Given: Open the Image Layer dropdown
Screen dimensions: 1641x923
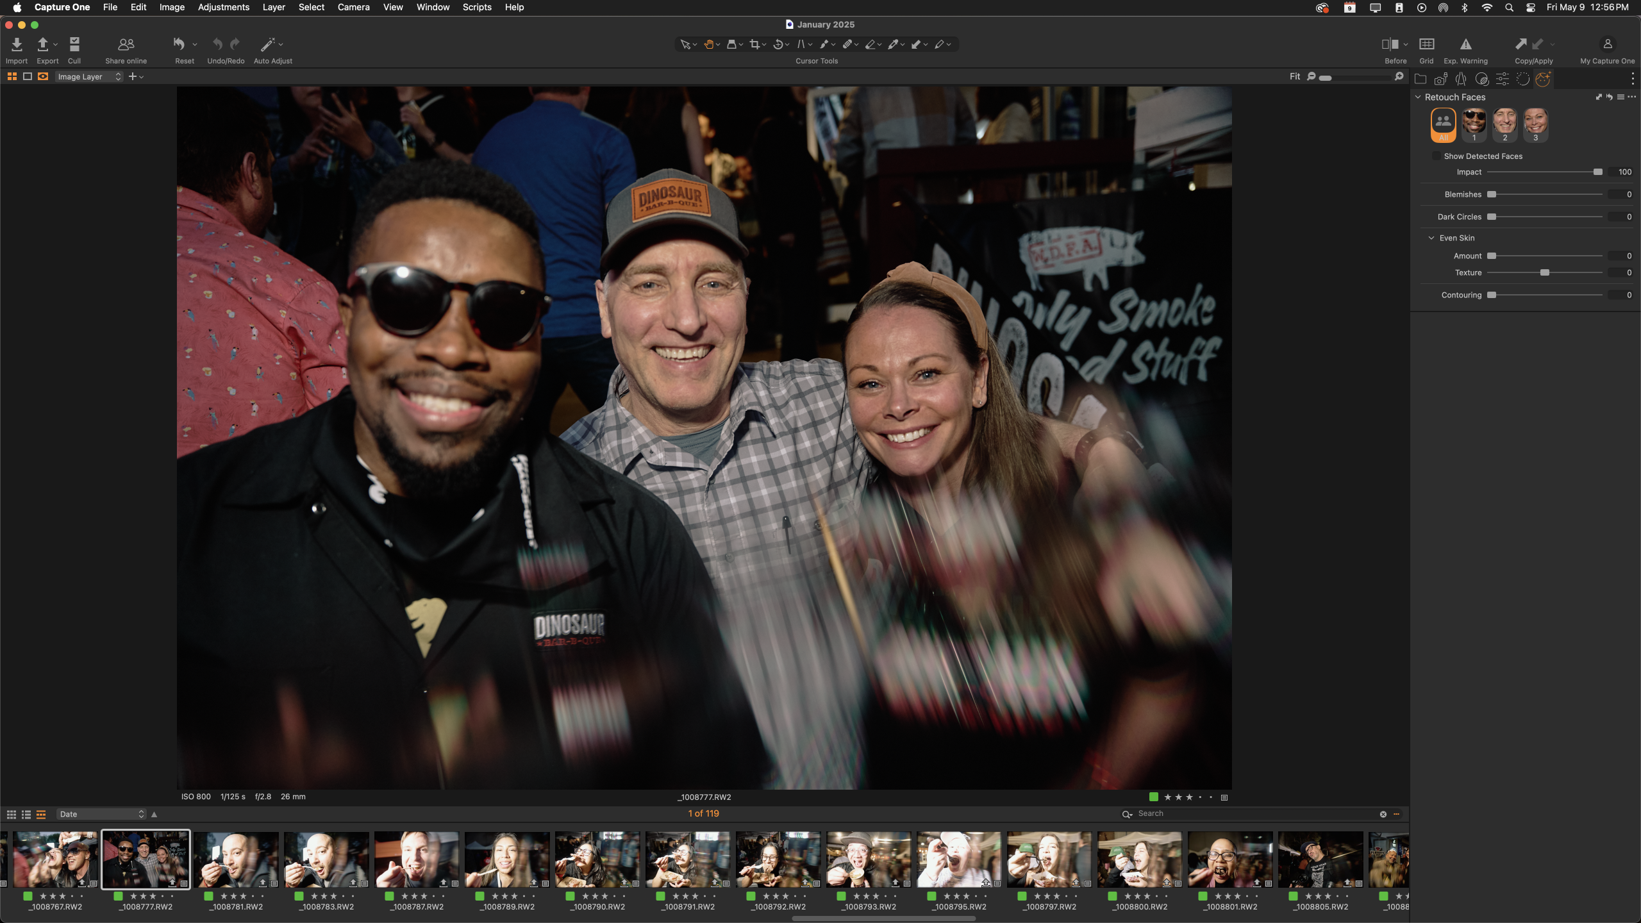Looking at the screenshot, I should pyautogui.click(x=88, y=76).
